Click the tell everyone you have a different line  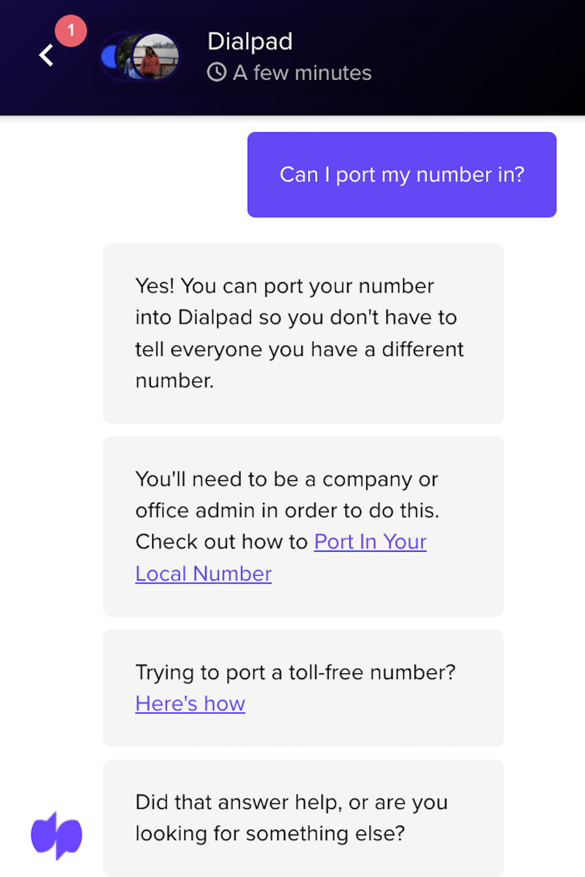pos(299,349)
